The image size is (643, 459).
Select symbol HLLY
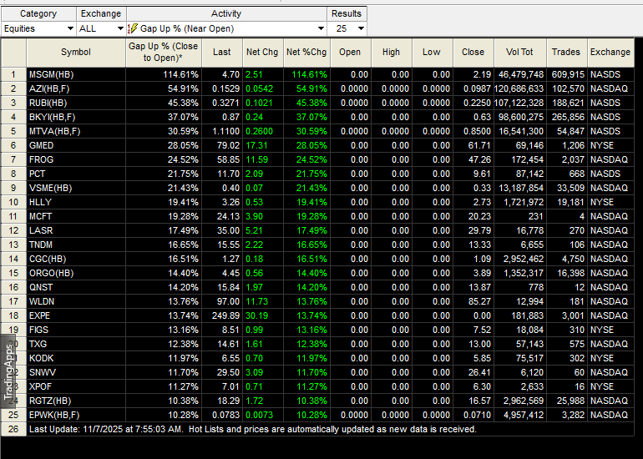click(40, 203)
